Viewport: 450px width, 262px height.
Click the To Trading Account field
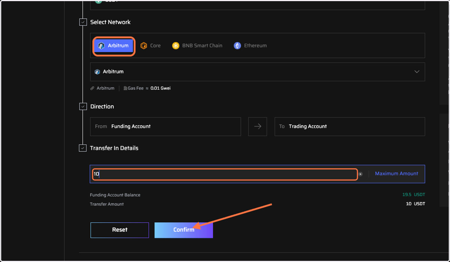pos(349,127)
